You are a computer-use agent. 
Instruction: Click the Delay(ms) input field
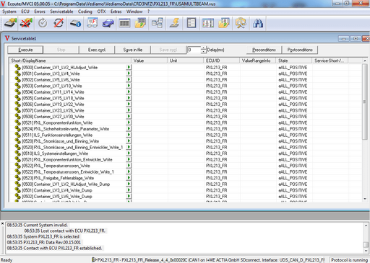click(x=194, y=50)
